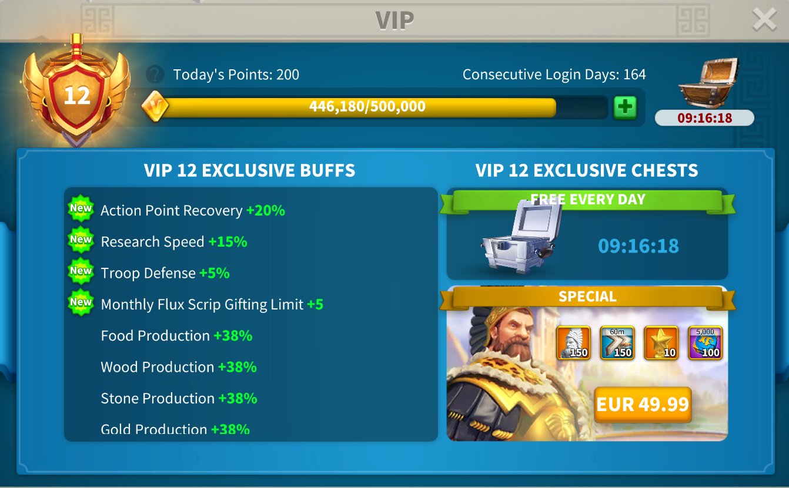Close the VIP window
This screenshot has width=789, height=488.
(764, 21)
